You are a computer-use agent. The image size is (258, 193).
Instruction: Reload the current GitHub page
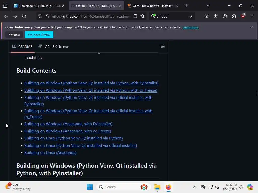(24, 16)
